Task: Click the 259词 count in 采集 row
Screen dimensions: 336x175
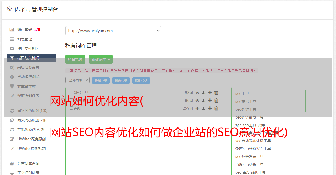Action: tap(188, 108)
